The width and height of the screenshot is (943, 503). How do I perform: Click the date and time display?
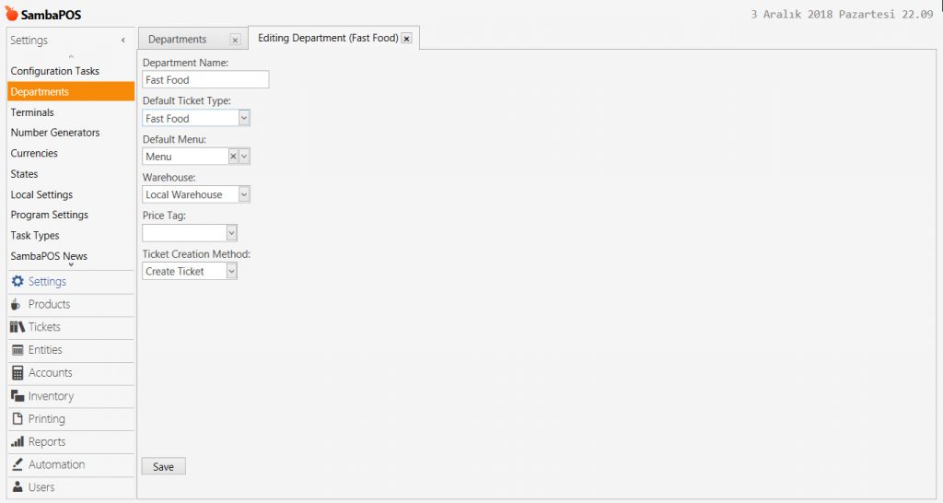tap(842, 15)
